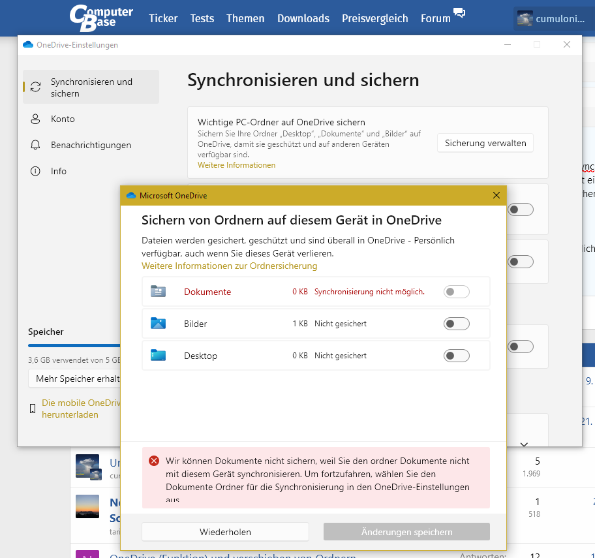Click 3,6 GB verwendet storage text
This screenshot has width=595, height=558.
[x=74, y=360]
